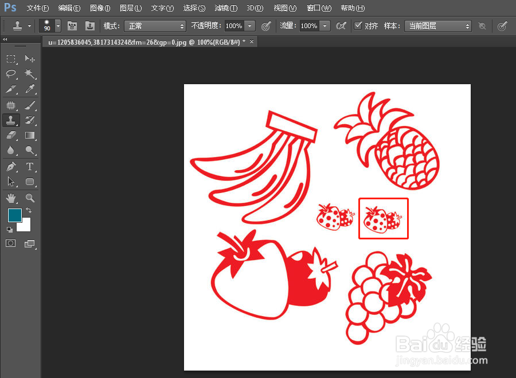Viewport: 516px width, 378px height.
Task: Click the Opacity value field
Action: [234, 26]
